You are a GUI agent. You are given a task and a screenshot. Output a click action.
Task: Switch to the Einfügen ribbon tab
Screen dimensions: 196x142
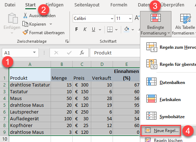55,5
